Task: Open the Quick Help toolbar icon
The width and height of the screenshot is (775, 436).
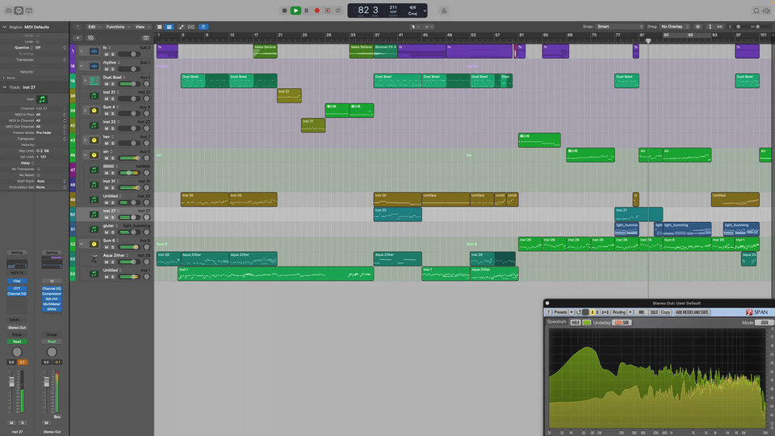Action: (x=29, y=10)
